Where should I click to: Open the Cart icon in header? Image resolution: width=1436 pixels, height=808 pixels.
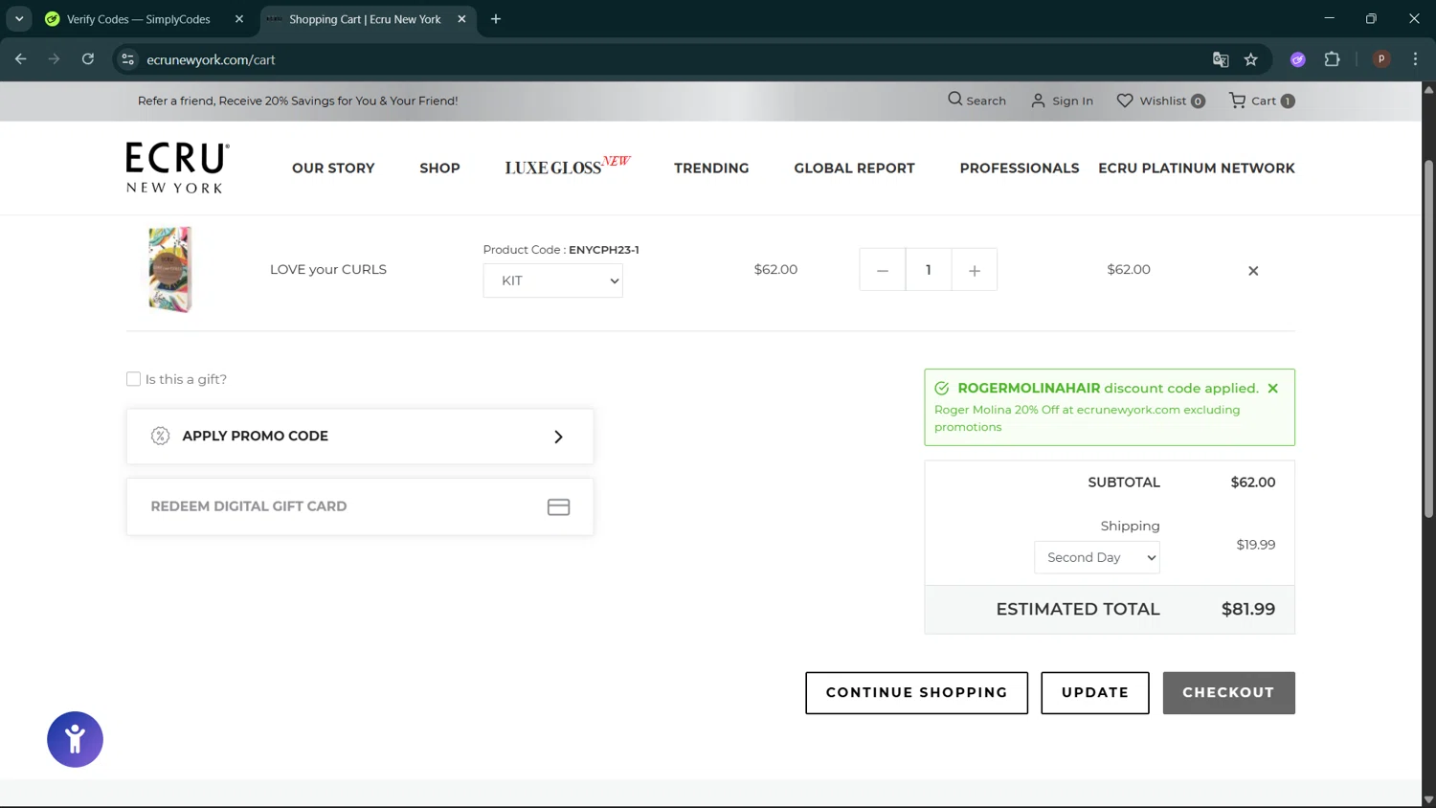coord(1237,101)
